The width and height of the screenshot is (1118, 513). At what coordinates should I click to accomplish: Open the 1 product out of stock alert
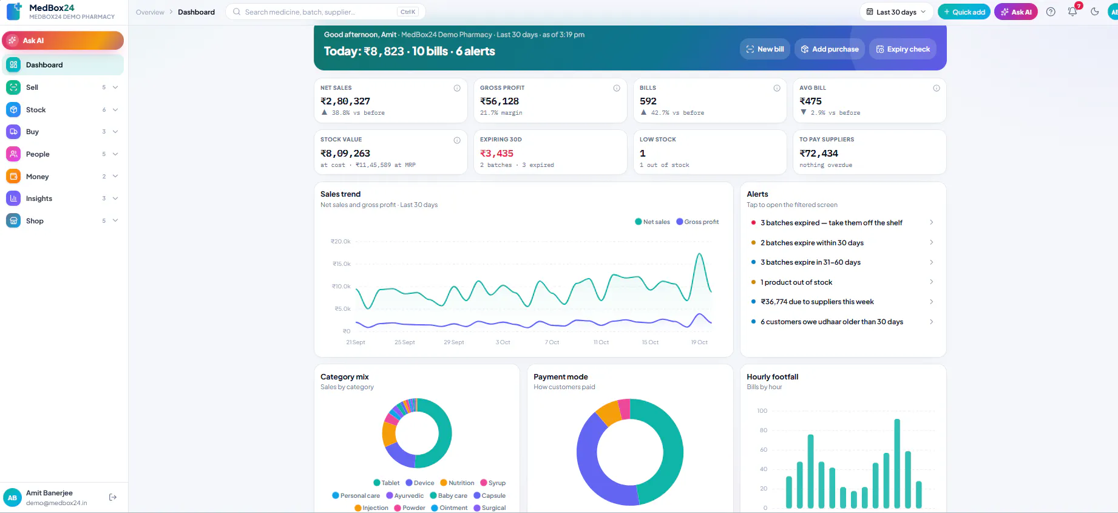[843, 282]
